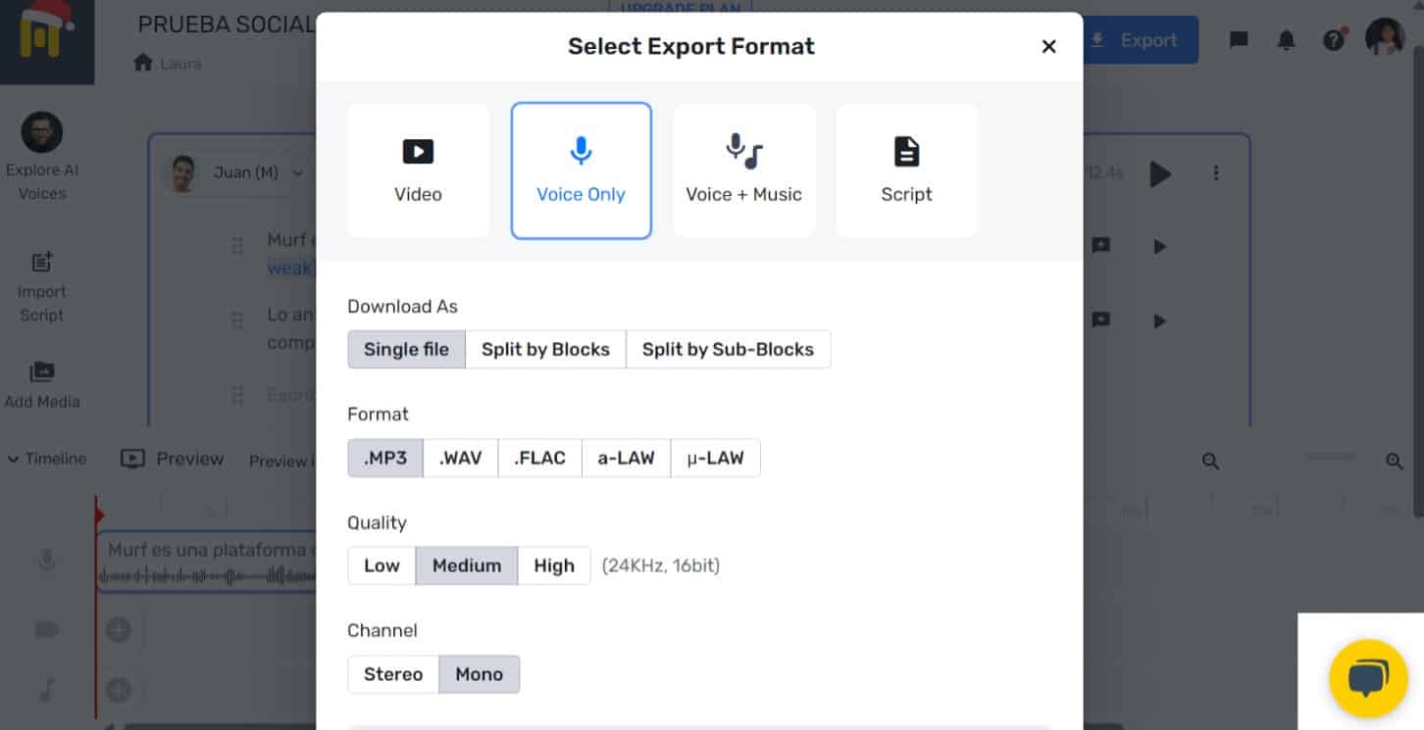Select Split by Blocks download option
Viewport: 1424px width, 730px height.
pyautogui.click(x=545, y=349)
